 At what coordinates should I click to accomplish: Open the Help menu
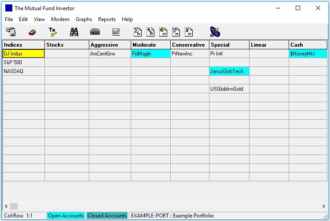127,19
